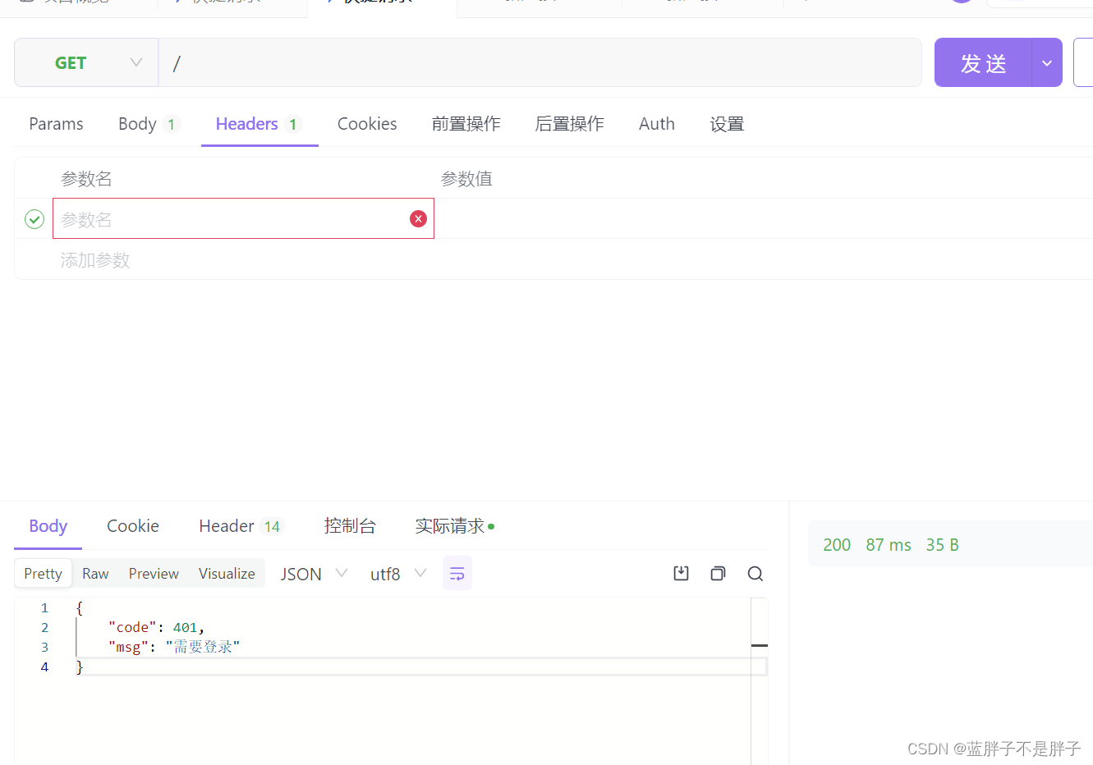Toggle word wrap icon in response toolbar
Image resolution: width=1093 pixels, height=765 pixels.
[457, 573]
